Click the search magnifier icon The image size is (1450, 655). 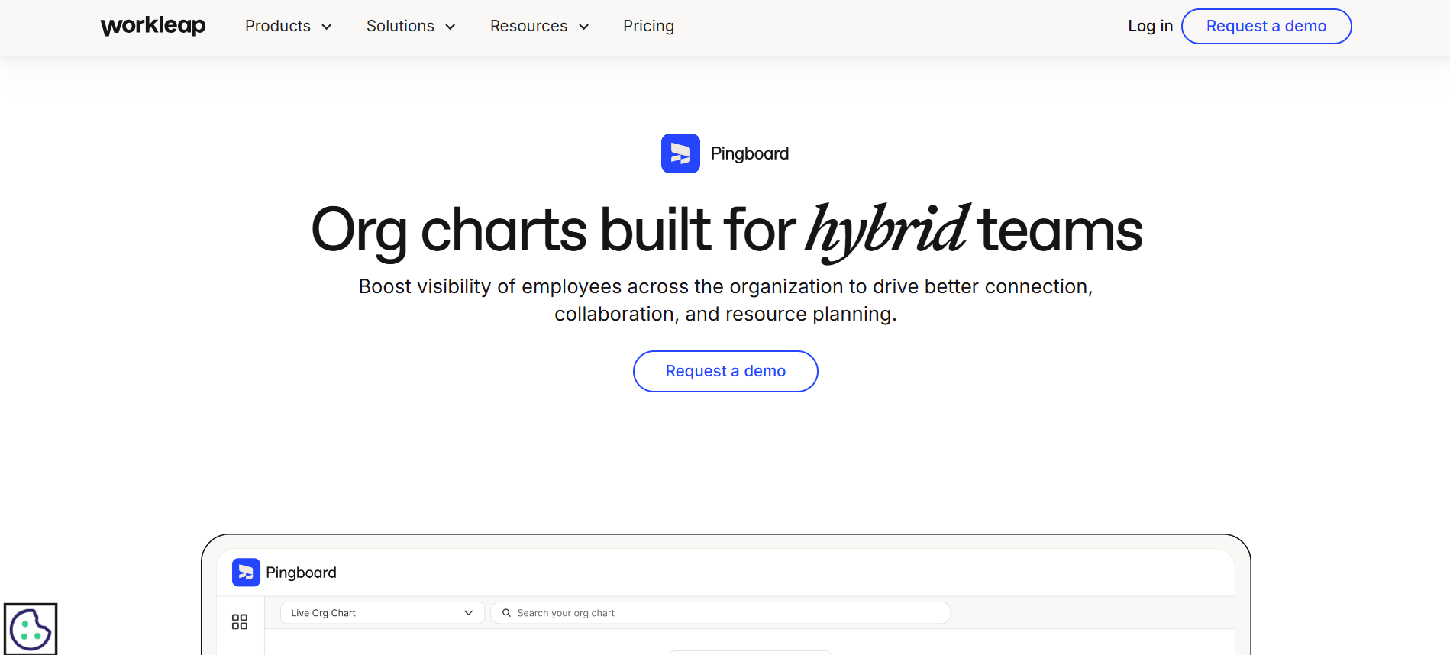coord(506,613)
